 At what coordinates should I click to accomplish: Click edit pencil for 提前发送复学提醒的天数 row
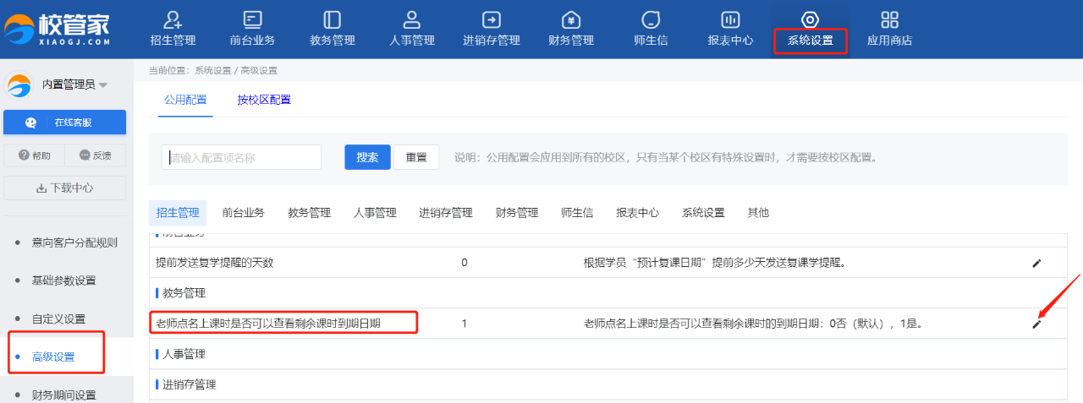click(x=1036, y=263)
